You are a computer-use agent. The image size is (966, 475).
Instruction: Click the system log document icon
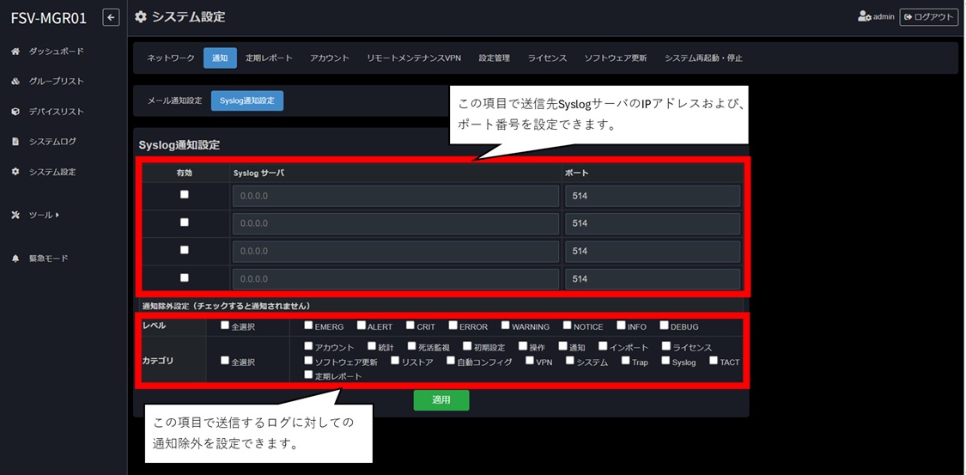pos(16,142)
